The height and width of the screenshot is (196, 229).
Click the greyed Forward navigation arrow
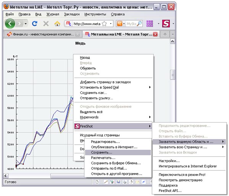[19, 24]
